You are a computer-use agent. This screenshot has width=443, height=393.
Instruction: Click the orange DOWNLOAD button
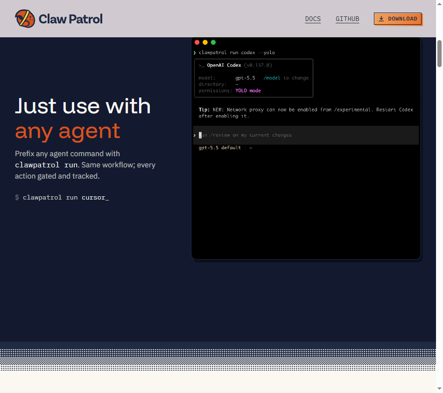coord(398,19)
